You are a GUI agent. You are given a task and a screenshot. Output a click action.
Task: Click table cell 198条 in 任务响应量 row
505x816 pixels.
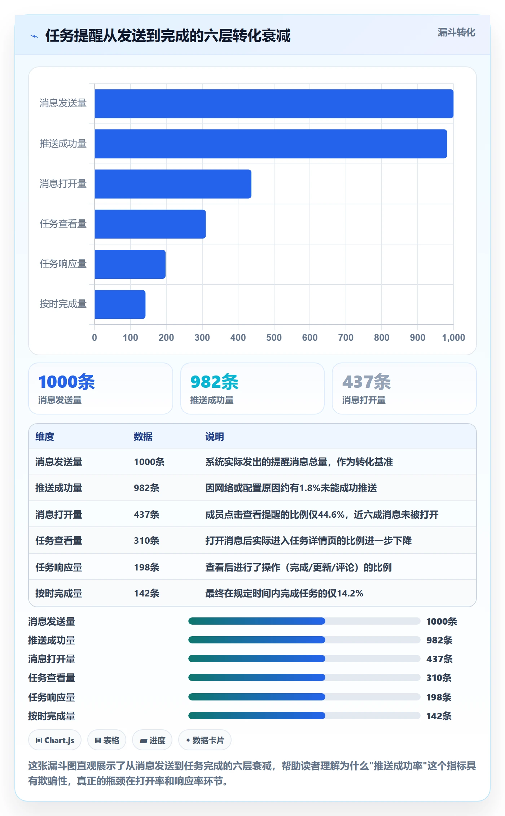click(x=147, y=567)
